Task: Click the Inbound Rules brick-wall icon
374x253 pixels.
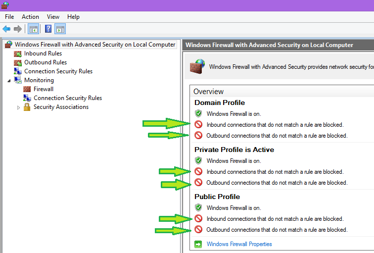Action: 18,54
